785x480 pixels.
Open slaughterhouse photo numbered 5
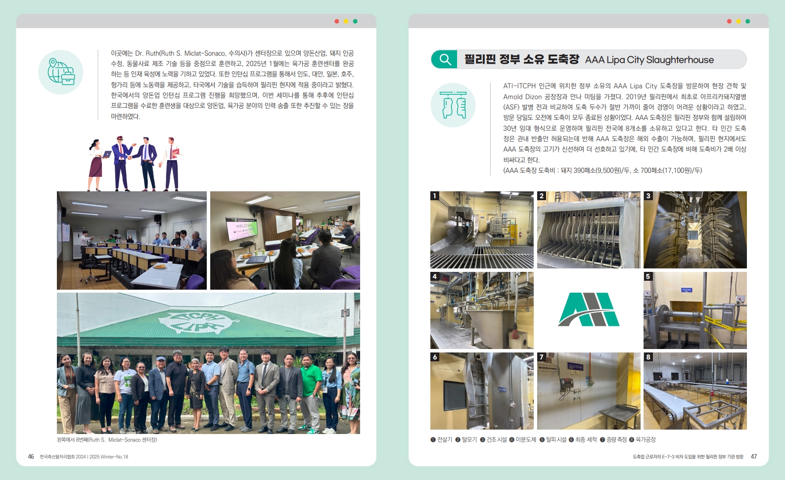695,310
